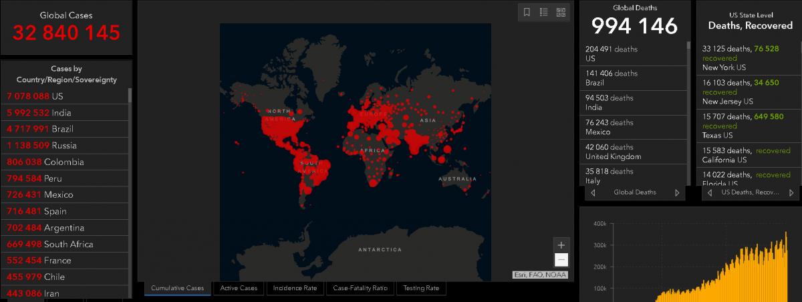Choose Brazil in the Global Deaths list
Screen dimensions: 802x302
[632, 78]
